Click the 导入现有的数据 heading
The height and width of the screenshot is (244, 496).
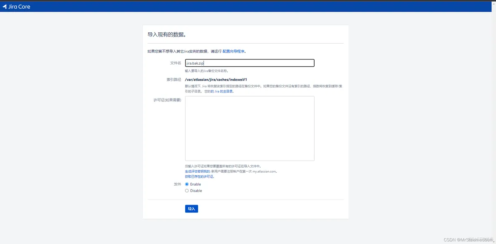click(x=167, y=34)
